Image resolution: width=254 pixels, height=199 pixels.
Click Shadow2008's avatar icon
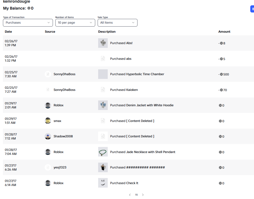click(x=48, y=136)
